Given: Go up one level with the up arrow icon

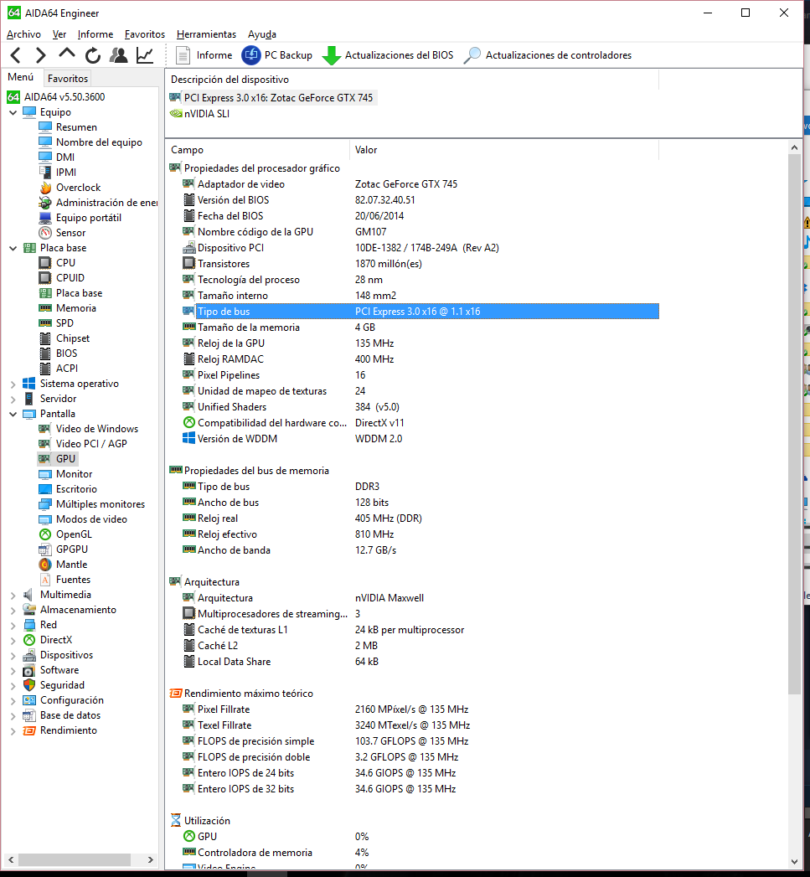Looking at the screenshot, I should (x=66, y=54).
